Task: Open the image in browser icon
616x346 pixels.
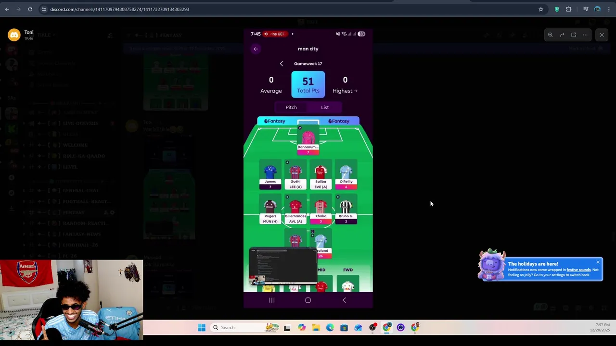Action: pos(574,35)
